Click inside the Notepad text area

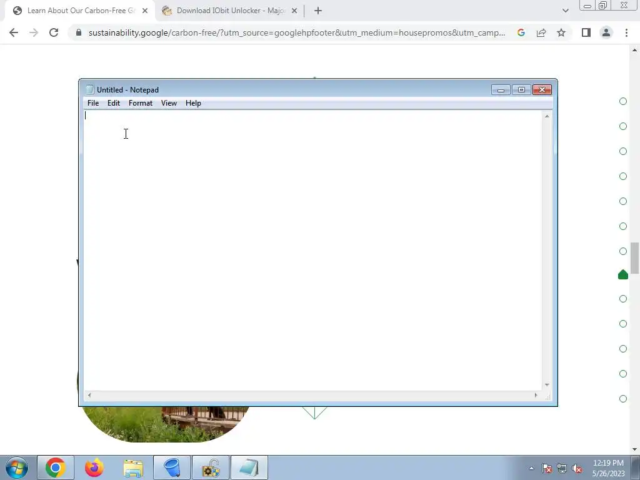(x=313, y=250)
